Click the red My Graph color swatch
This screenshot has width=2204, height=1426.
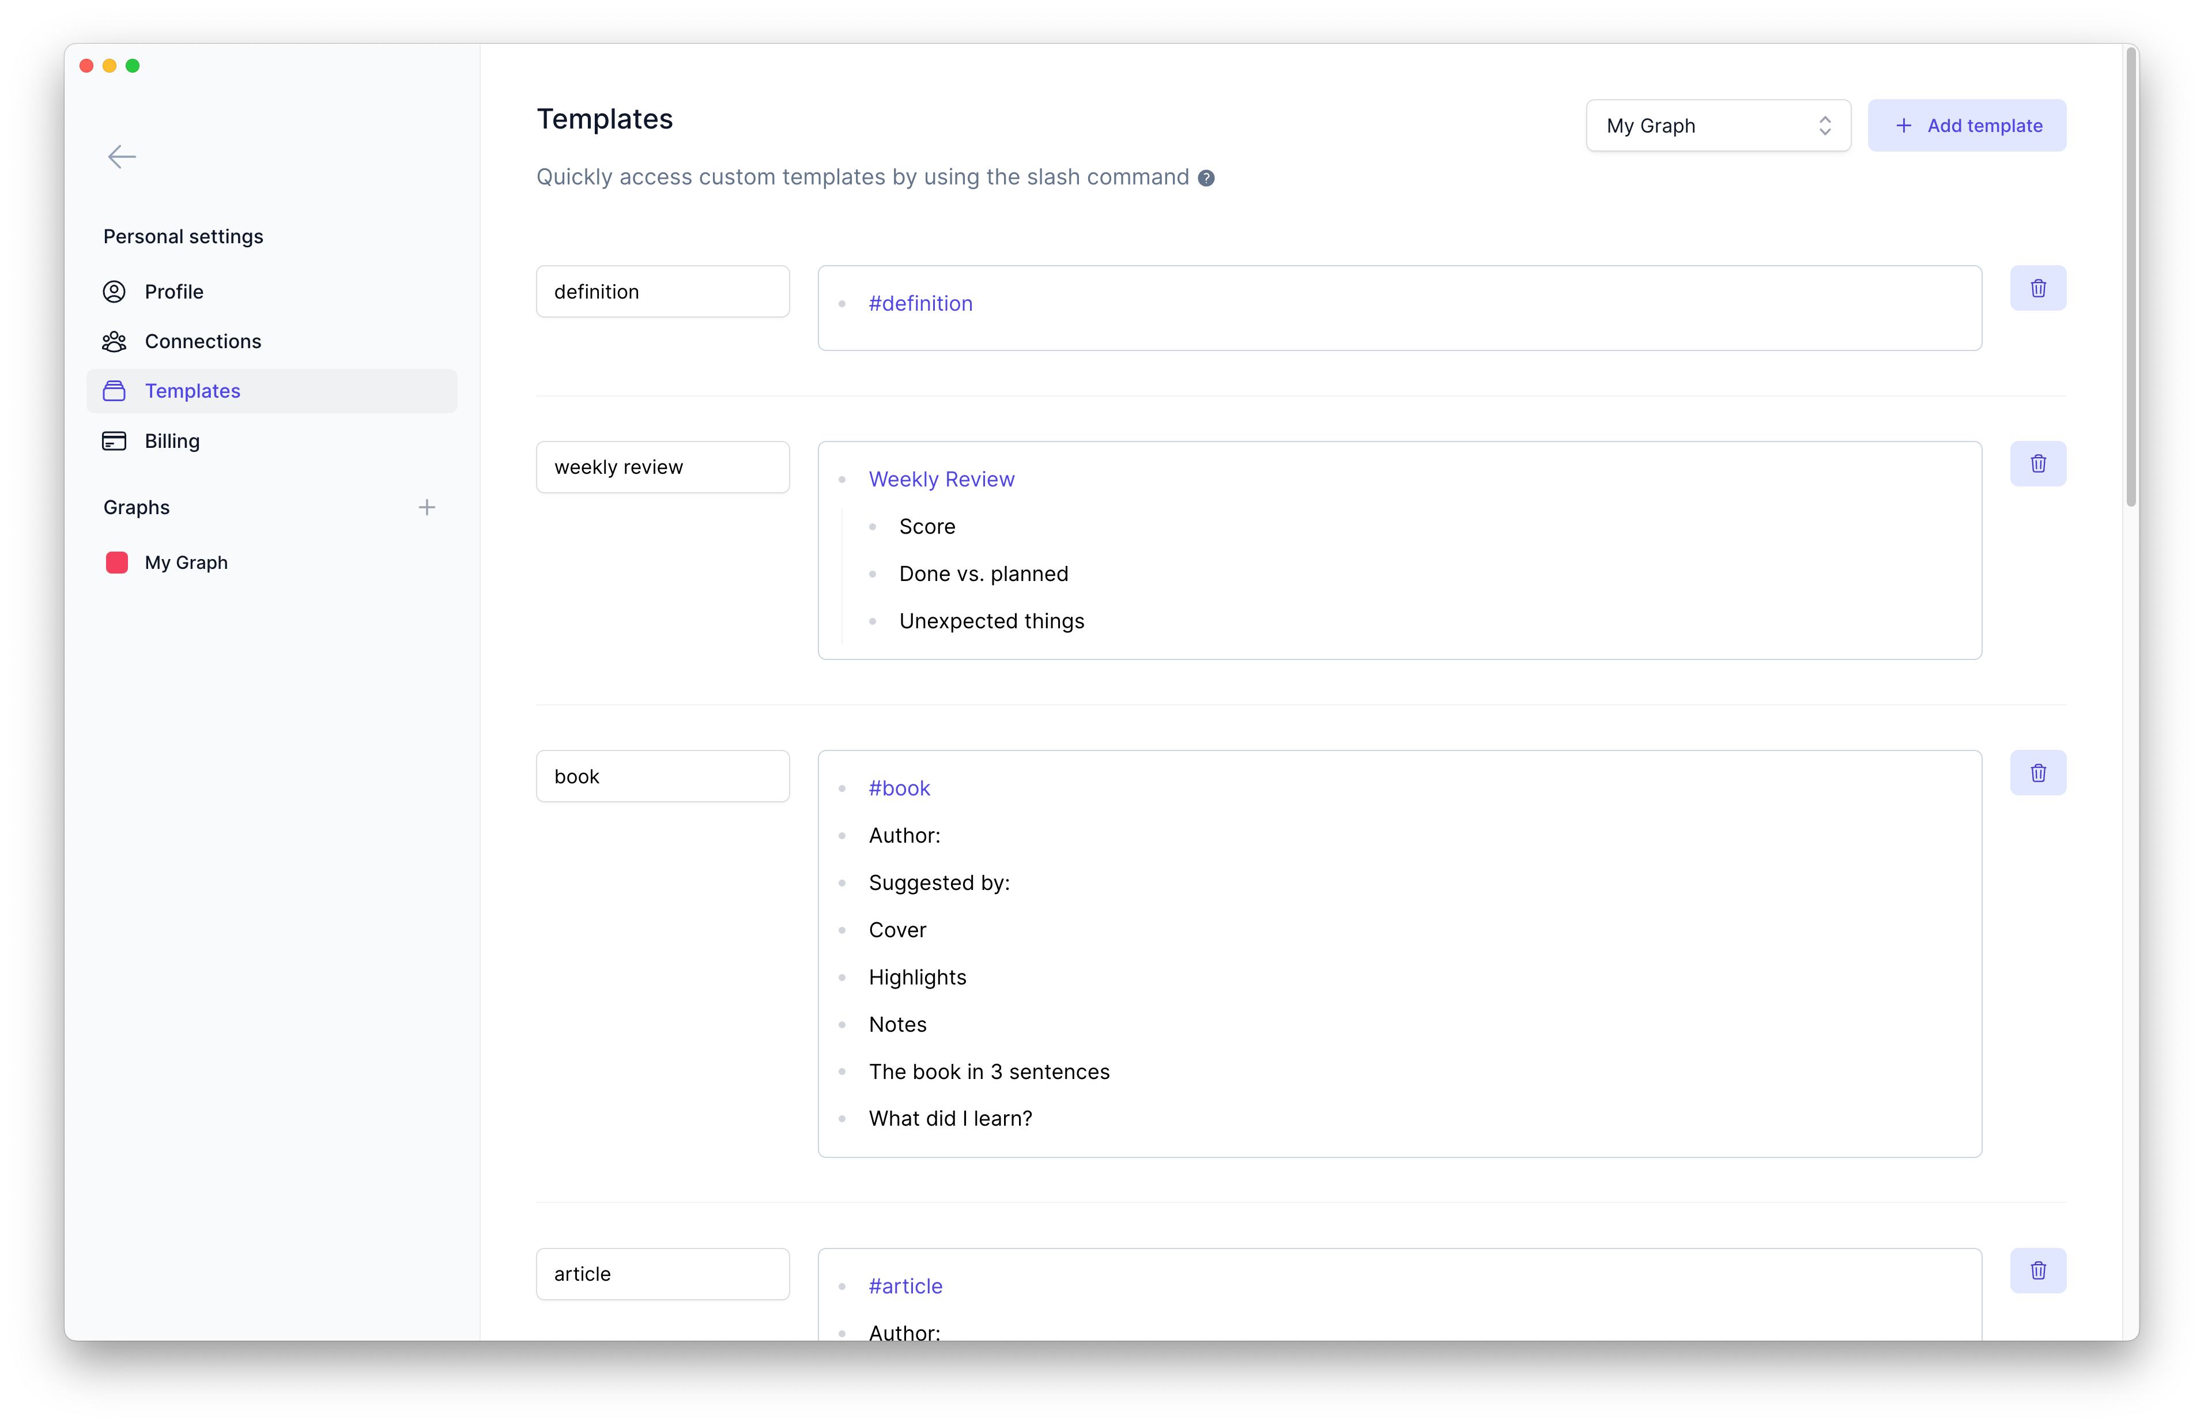point(116,562)
